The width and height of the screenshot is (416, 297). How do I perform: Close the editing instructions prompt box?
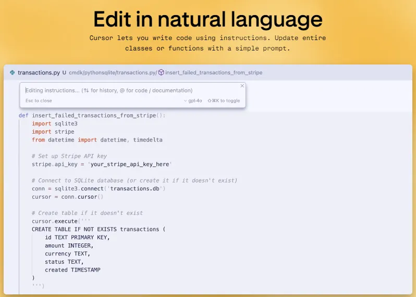[242, 86]
